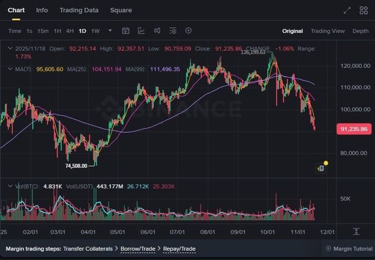The width and height of the screenshot is (375, 260).
Task: Open the candlestick chart style icon
Action: pyautogui.click(x=157, y=31)
